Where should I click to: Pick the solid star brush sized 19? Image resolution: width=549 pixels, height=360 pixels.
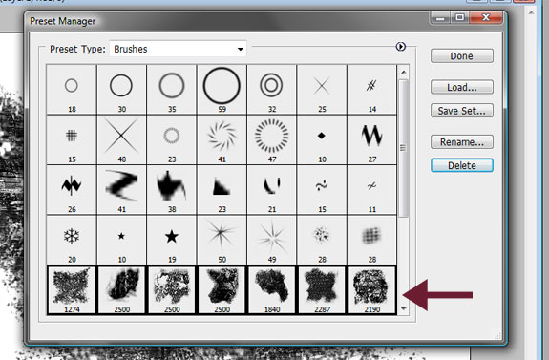coord(172,240)
